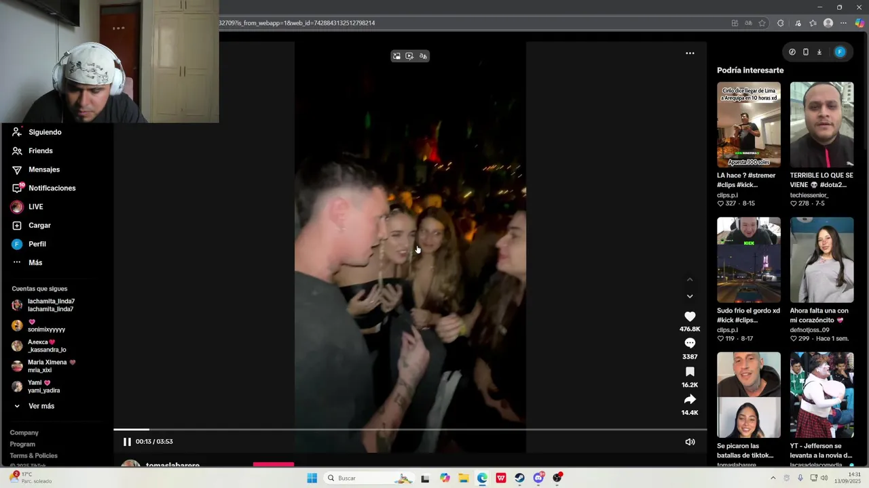The width and height of the screenshot is (869, 488).
Task: Open the Terms & Policies footer link
Action: pyautogui.click(x=34, y=456)
